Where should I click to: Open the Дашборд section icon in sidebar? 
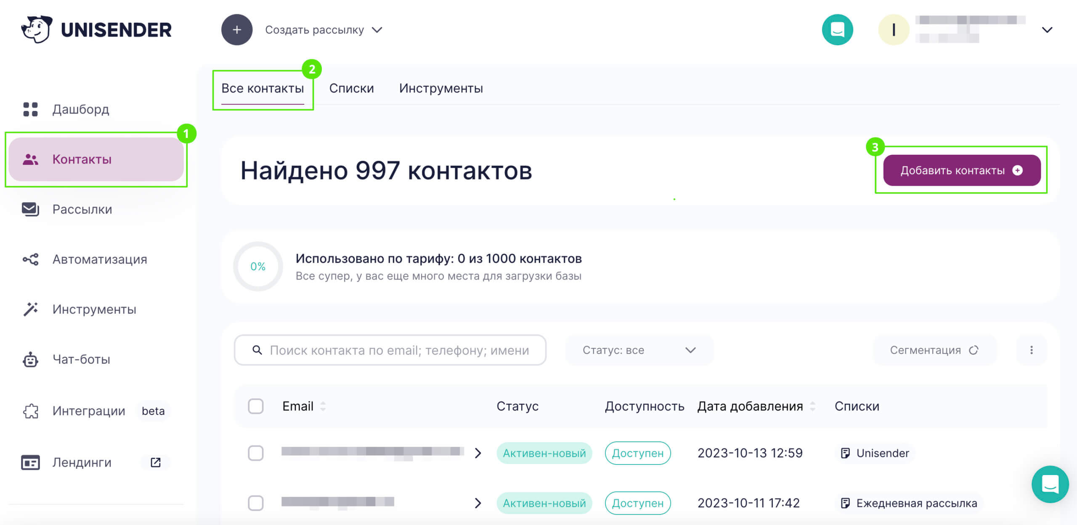[x=31, y=109]
